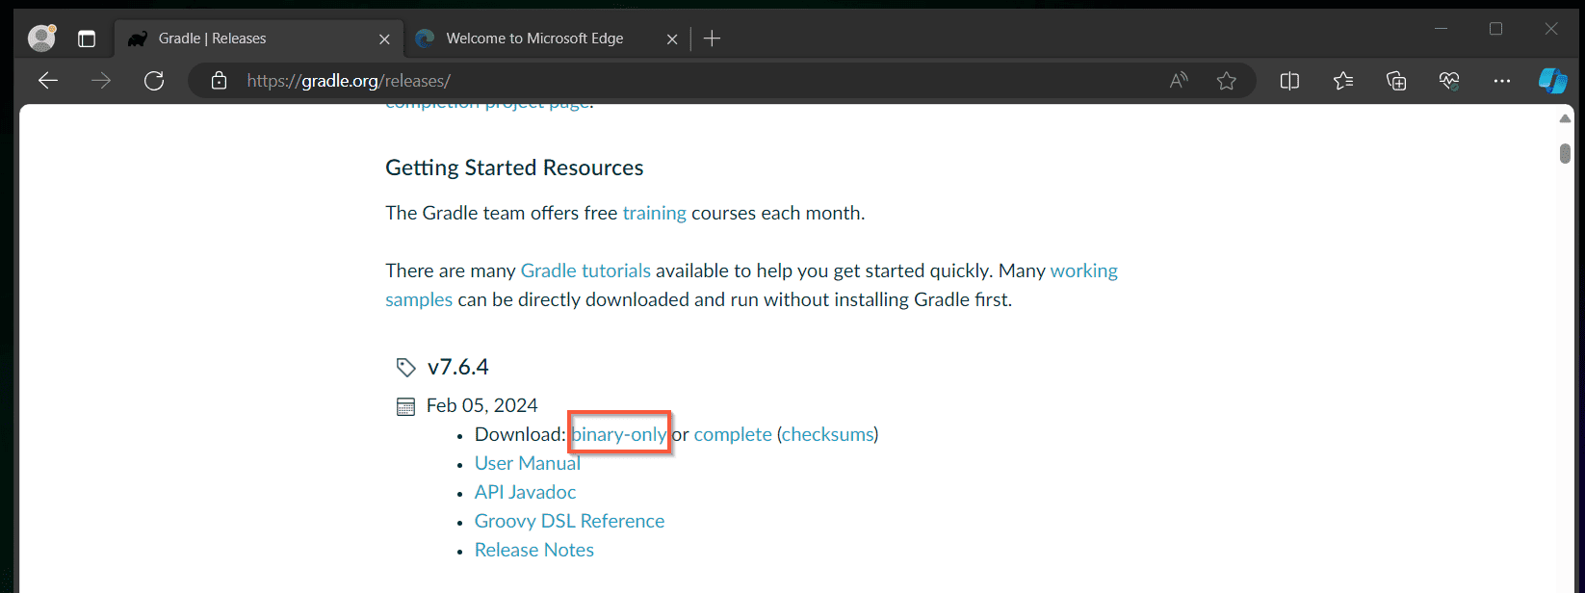Image resolution: width=1585 pixels, height=593 pixels.
Task: Open the Collections icon
Action: [1396, 81]
